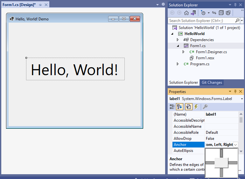Close the Form1.cs [Design] tab
The height and width of the screenshot is (179, 245).
(46, 5)
